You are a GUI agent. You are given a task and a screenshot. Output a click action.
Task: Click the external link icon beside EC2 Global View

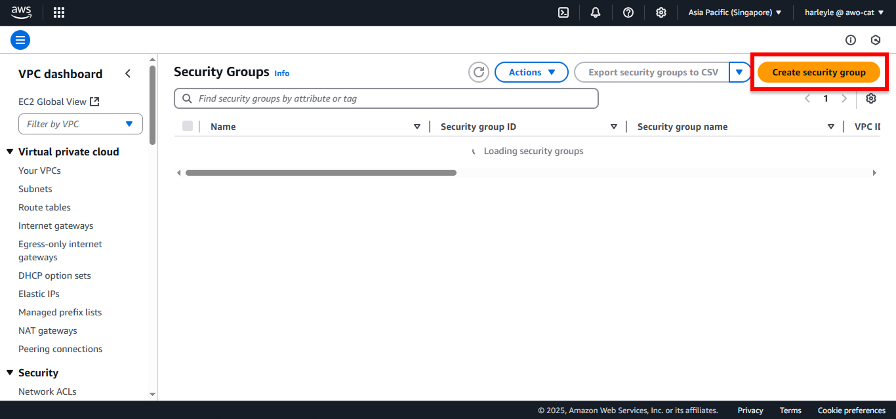(x=95, y=102)
